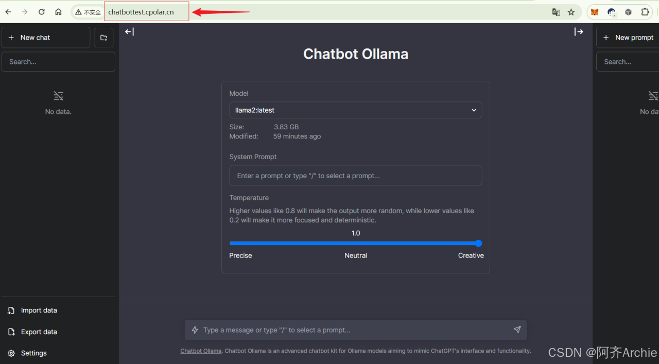659x364 pixels.
Task: Click the not-secure warning badge
Action: pyautogui.click(x=88, y=12)
